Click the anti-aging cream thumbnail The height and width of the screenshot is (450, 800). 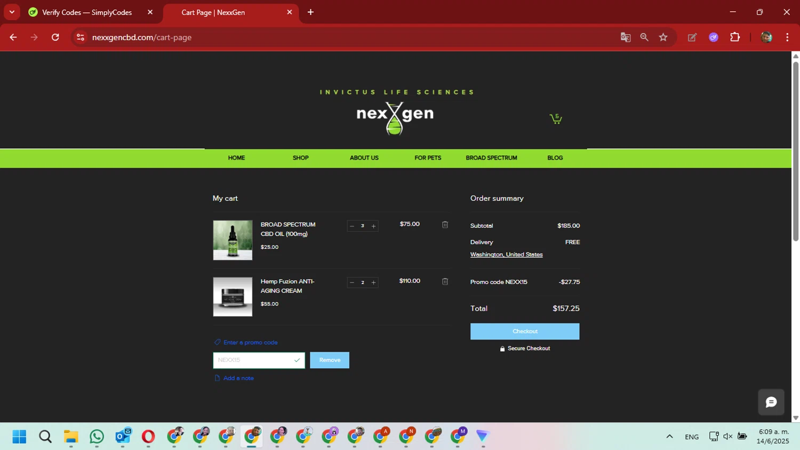(233, 297)
